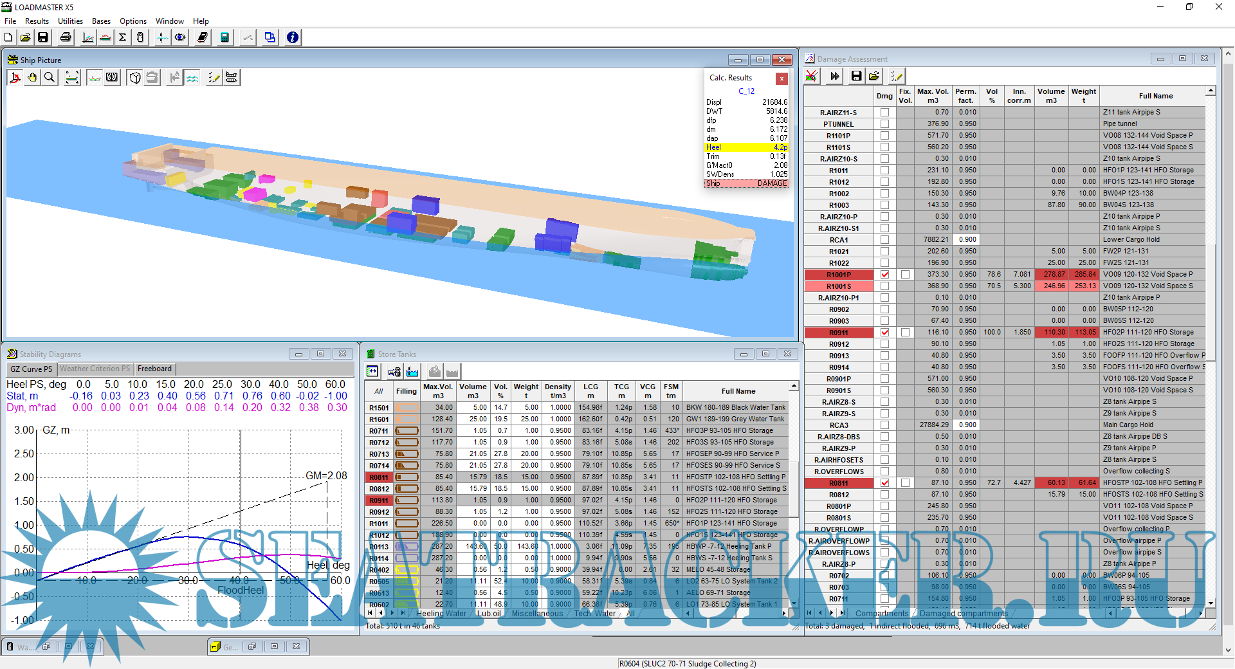Click the R0811 filling bar in Store Tanks
The width and height of the screenshot is (1235, 669).
tap(407, 477)
